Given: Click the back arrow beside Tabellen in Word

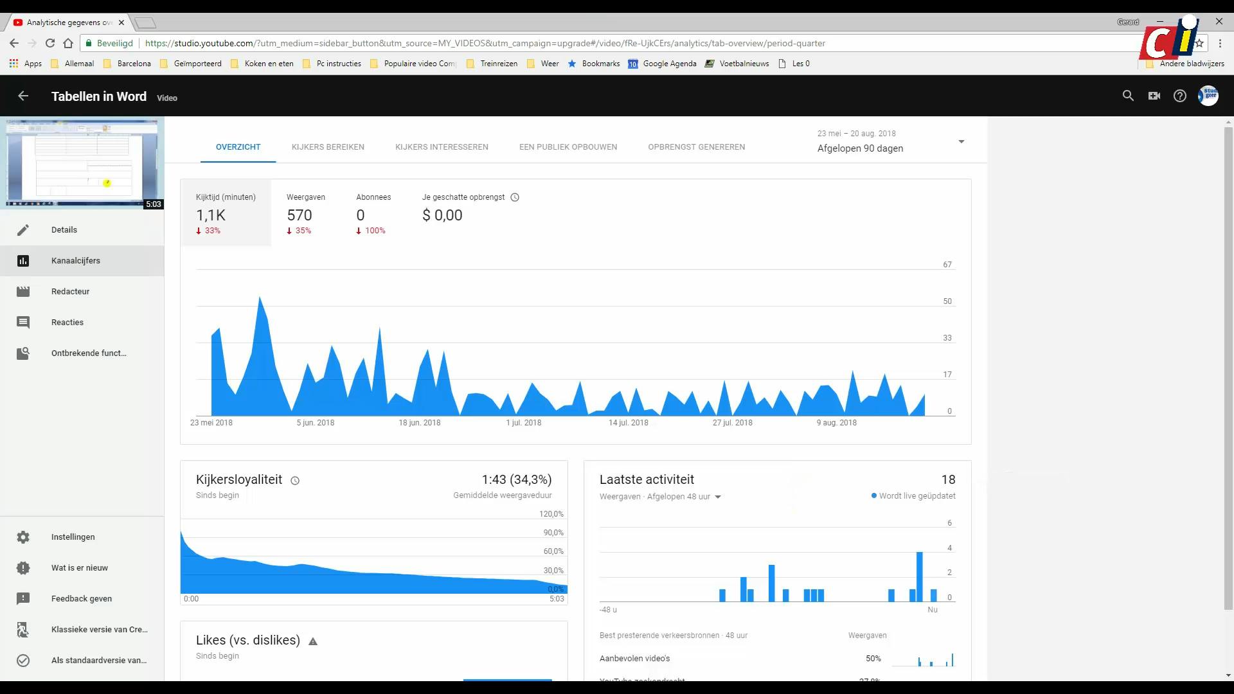Looking at the screenshot, I should (x=23, y=96).
